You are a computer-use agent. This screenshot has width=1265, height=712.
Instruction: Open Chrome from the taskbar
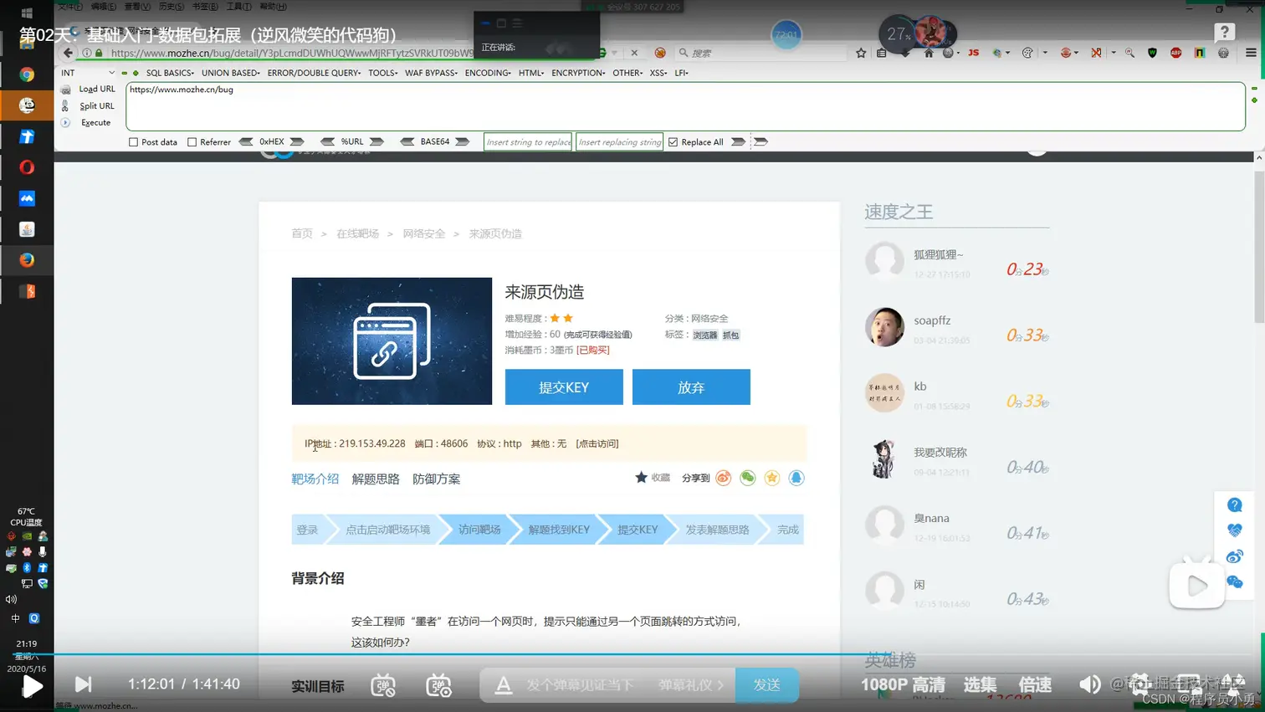[27, 74]
